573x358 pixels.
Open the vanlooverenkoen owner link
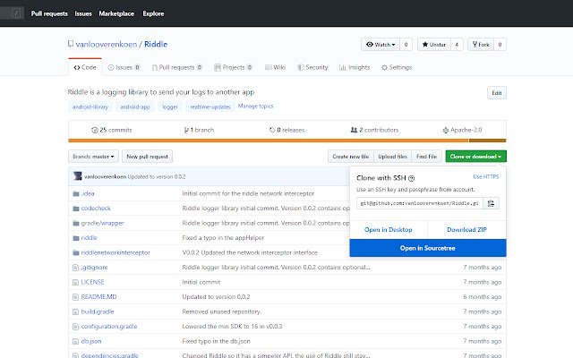(x=107, y=44)
